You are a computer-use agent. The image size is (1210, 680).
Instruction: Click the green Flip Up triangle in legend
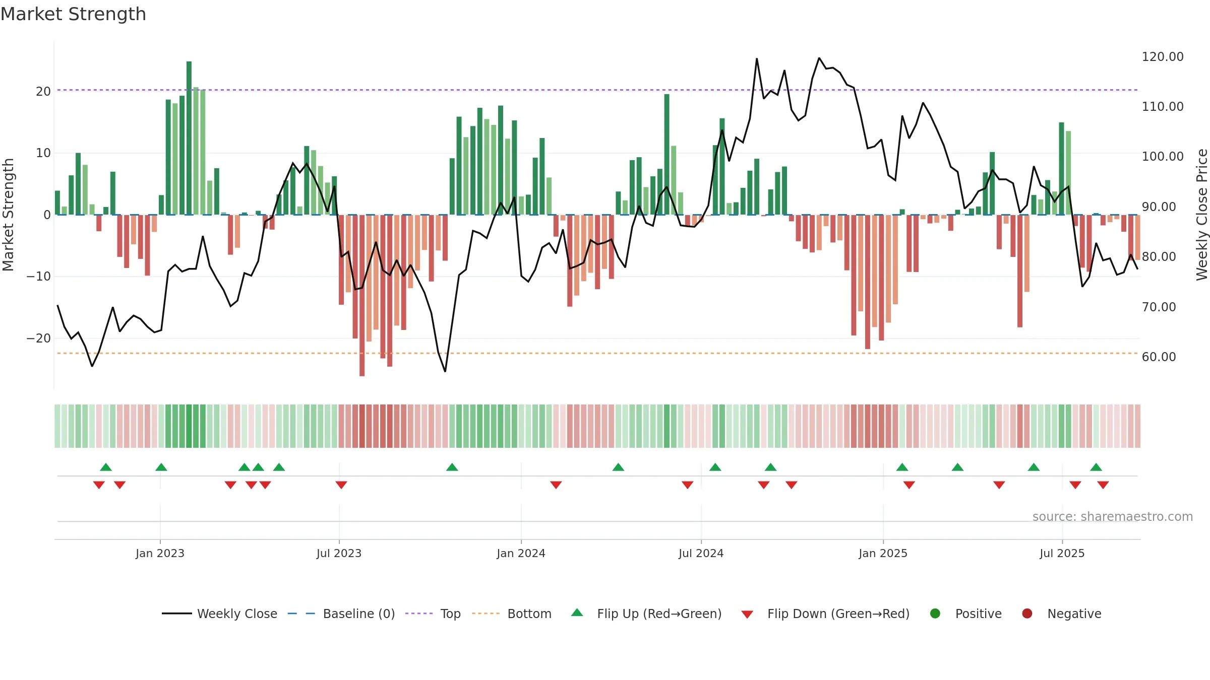click(x=577, y=613)
